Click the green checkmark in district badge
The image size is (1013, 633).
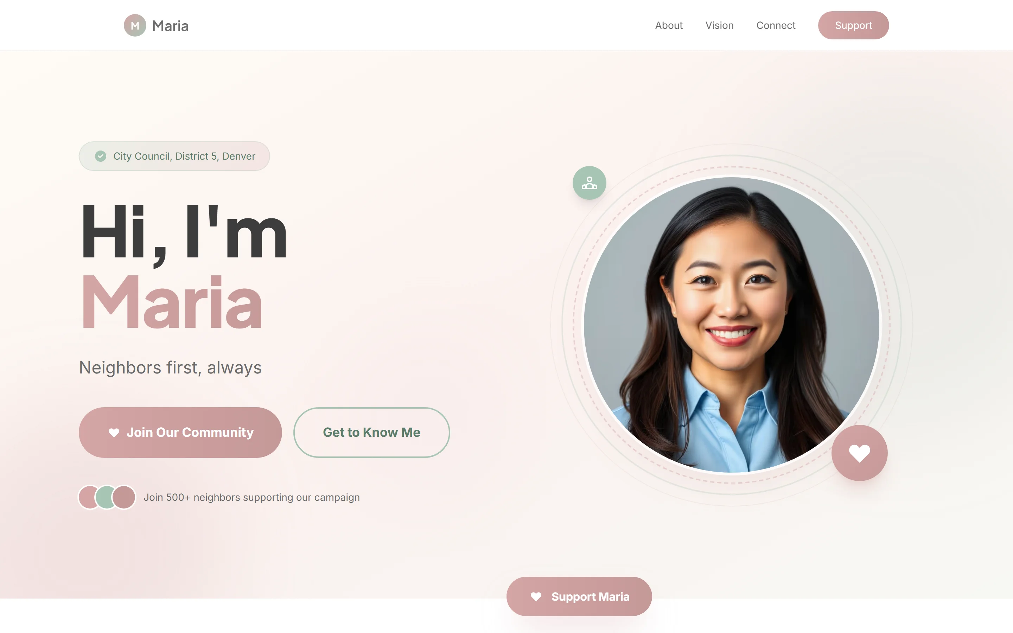click(101, 156)
